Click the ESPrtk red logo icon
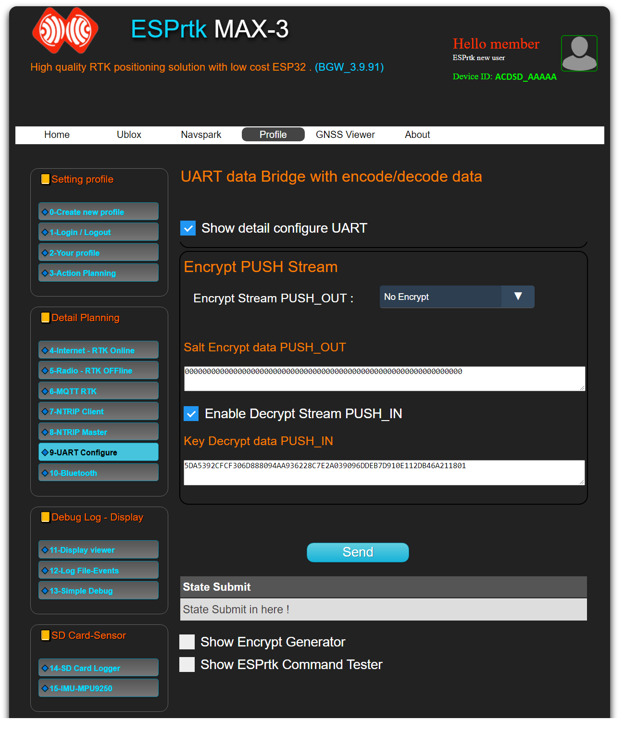The width and height of the screenshot is (624, 733). [x=65, y=30]
